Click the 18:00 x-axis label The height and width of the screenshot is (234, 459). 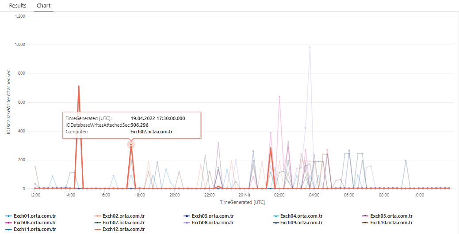click(140, 195)
